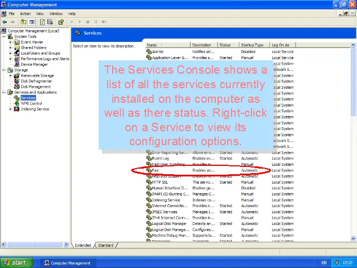
Task: Click the Refresh toolbar icon
Action: tap(42, 22)
